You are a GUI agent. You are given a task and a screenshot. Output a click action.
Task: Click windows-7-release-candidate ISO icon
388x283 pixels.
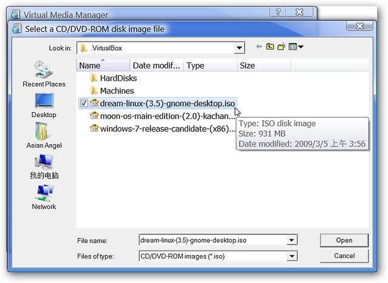(x=95, y=128)
